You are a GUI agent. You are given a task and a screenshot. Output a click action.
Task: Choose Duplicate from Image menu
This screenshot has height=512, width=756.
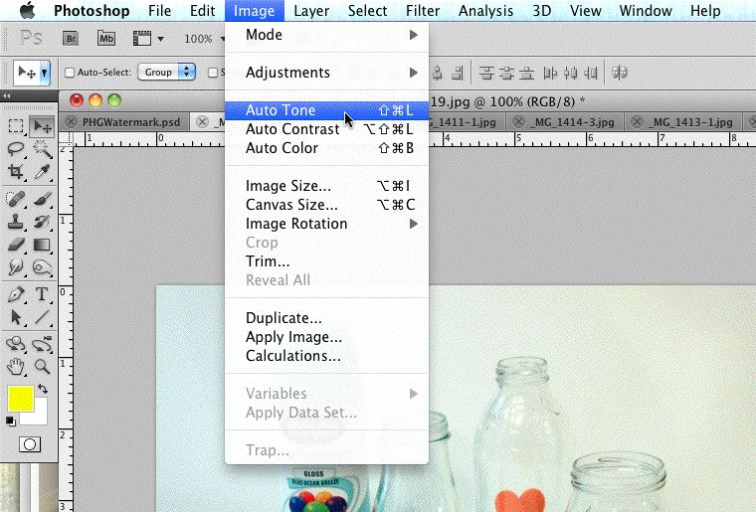(x=327, y=318)
